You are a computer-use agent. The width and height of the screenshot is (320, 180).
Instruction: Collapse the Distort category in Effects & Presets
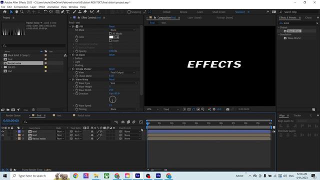click(279, 27)
